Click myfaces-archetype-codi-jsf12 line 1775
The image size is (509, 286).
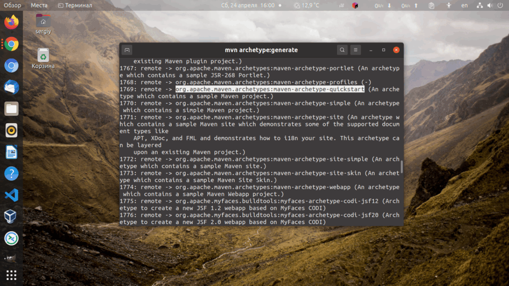click(x=259, y=205)
